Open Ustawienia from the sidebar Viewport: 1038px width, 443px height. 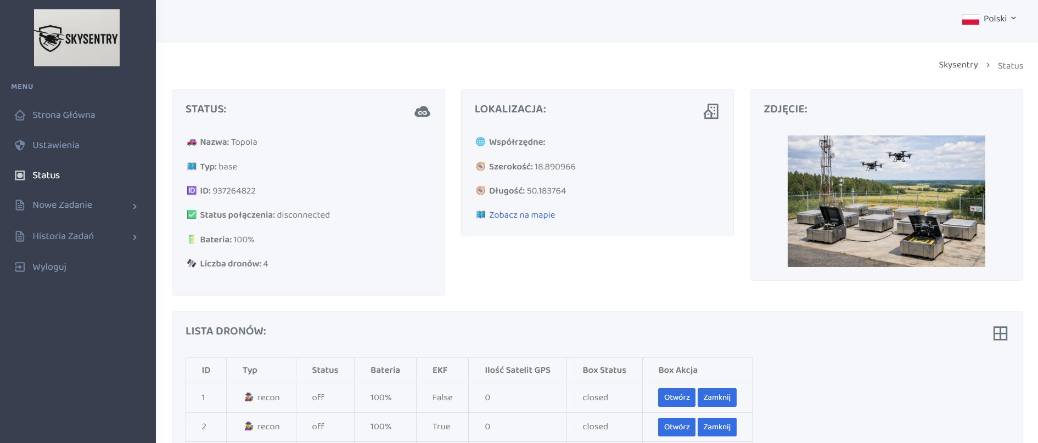point(56,145)
